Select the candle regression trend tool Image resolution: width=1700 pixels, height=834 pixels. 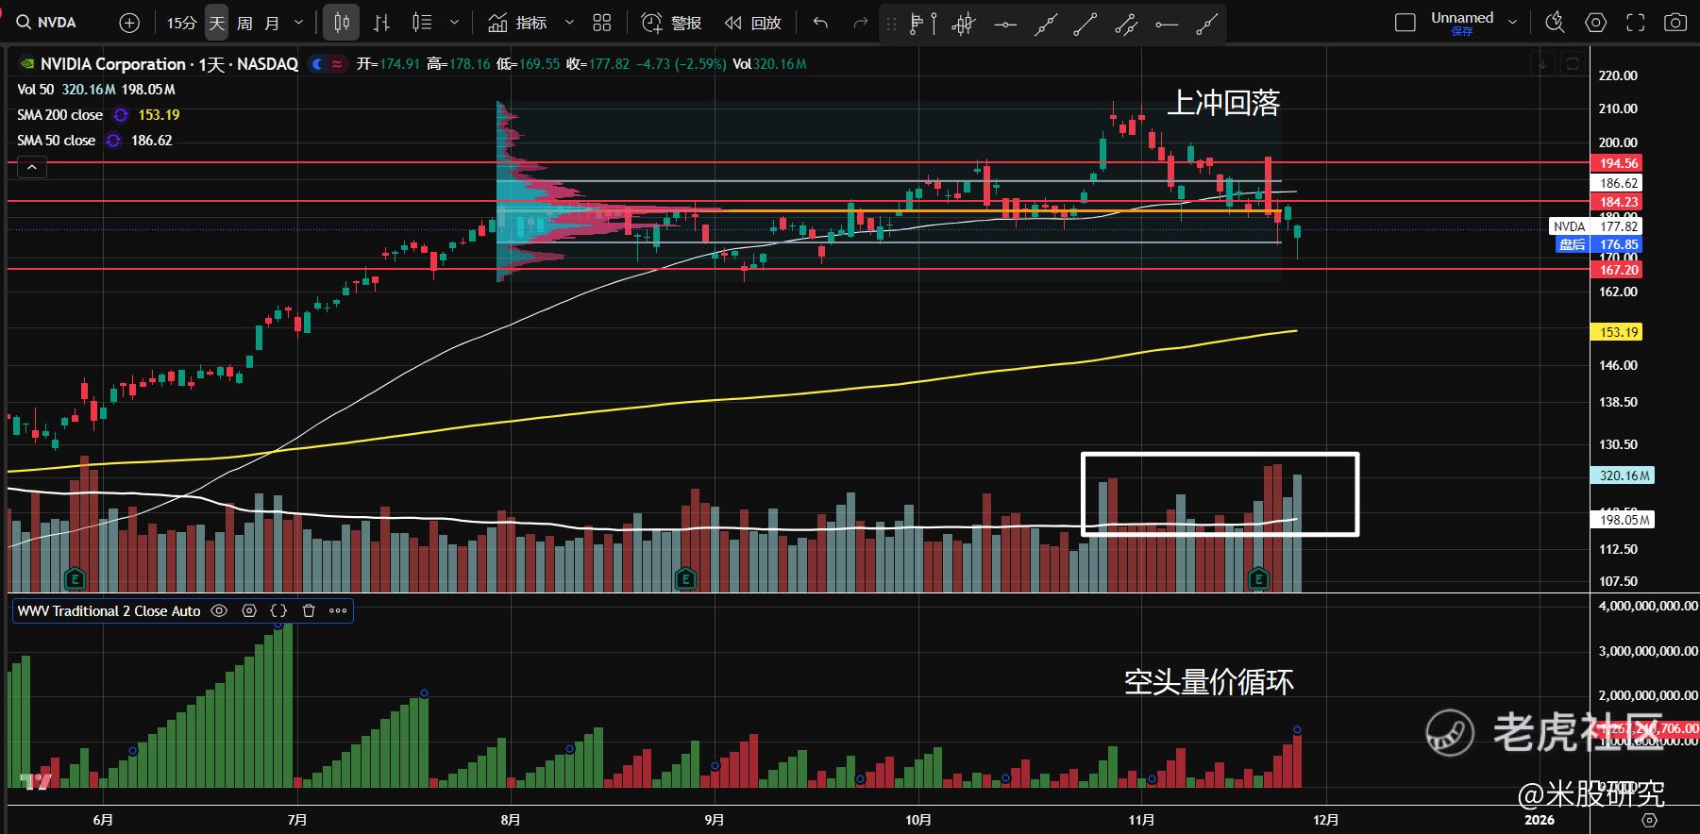(964, 24)
